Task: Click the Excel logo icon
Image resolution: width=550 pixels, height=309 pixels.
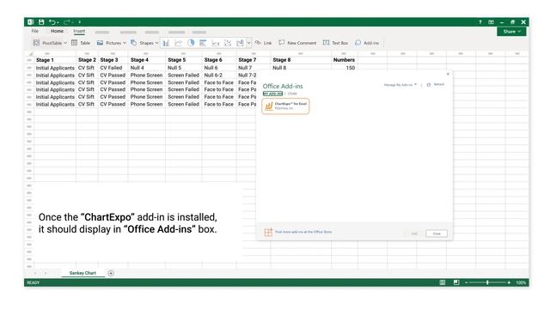Action: point(31,22)
